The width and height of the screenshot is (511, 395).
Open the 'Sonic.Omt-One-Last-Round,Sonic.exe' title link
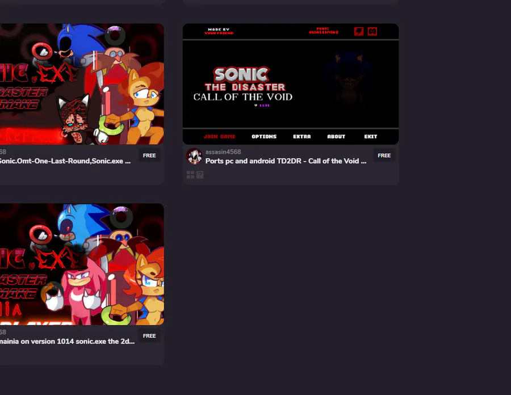click(x=65, y=161)
